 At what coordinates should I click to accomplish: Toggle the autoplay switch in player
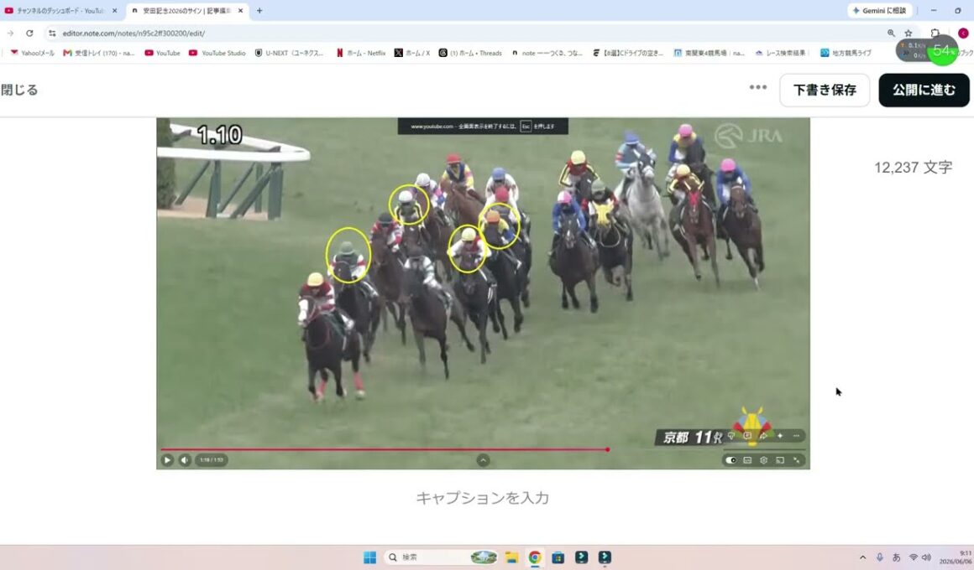[x=730, y=460]
